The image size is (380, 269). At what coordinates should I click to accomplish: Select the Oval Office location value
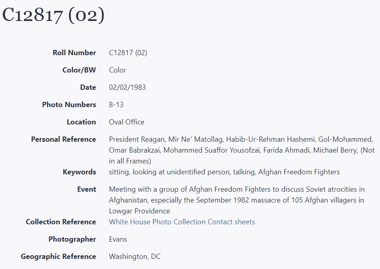point(127,122)
